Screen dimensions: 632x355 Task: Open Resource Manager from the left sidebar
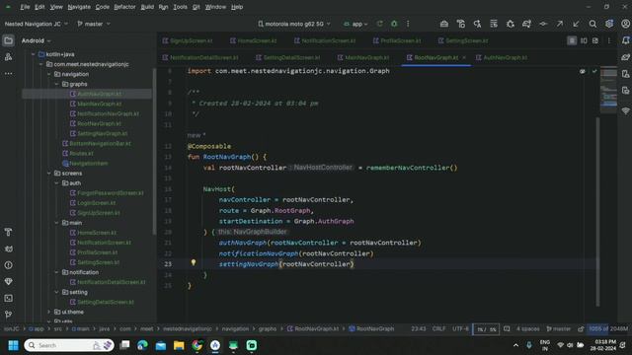[8, 57]
